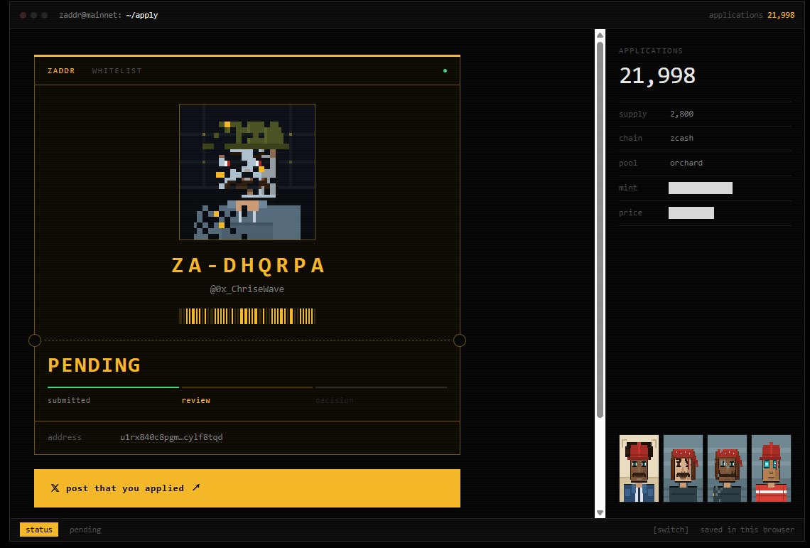The image size is (810, 548).
Task: Click the supply value 2,800
Action: (x=681, y=114)
